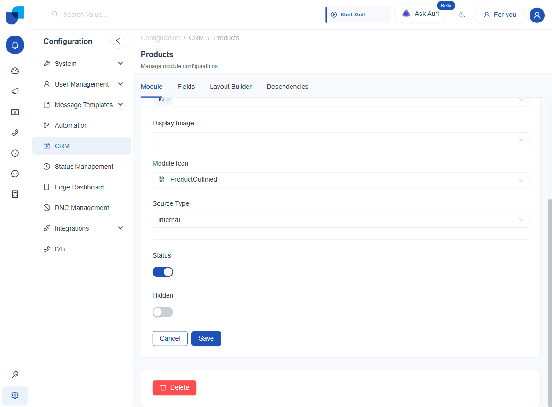552x407 pixels.
Task: Open the phone calls icon in left rail
Action: click(15, 133)
